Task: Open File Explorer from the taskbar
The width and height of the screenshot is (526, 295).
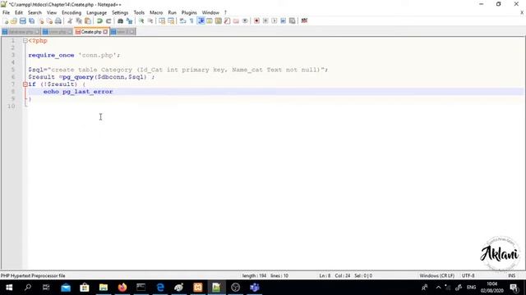Action: 104,288
